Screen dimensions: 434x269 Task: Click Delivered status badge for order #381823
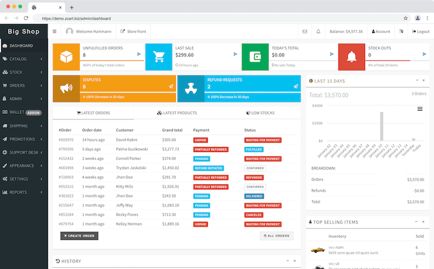click(254, 196)
